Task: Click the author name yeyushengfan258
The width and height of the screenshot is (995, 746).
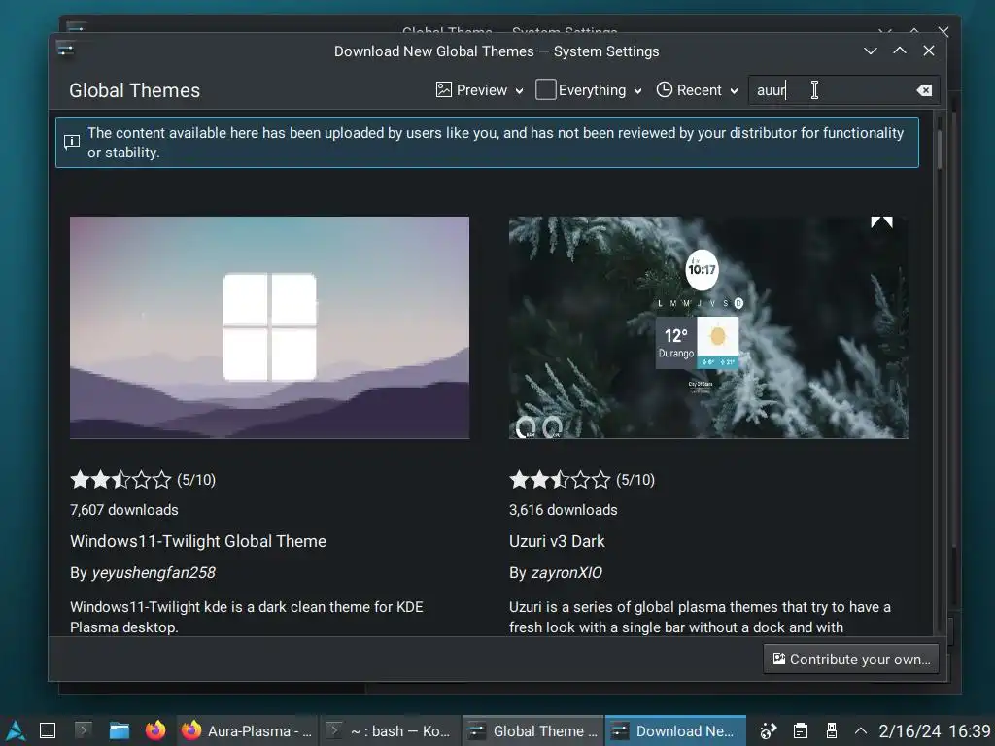Action: pyautogui.click(x=154, y=573)
